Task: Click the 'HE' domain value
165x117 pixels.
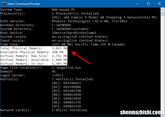Action: [54, 72]
